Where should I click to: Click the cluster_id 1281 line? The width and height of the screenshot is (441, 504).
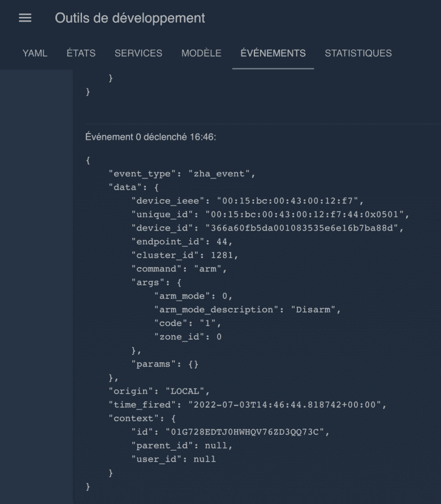(184, 255)
